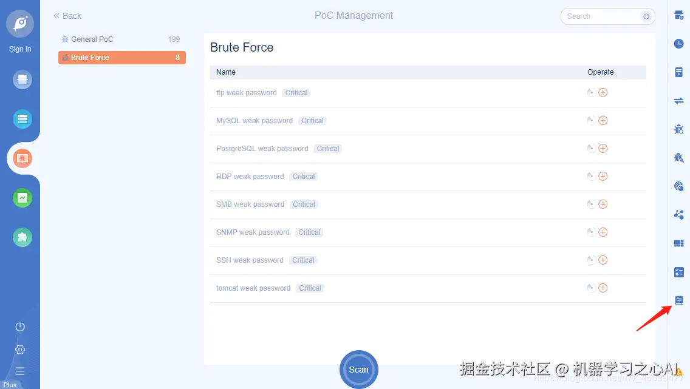Open the clock history right-rail icon
The image size is (690, 389).
pyautogui.click(x=678, y=44)
